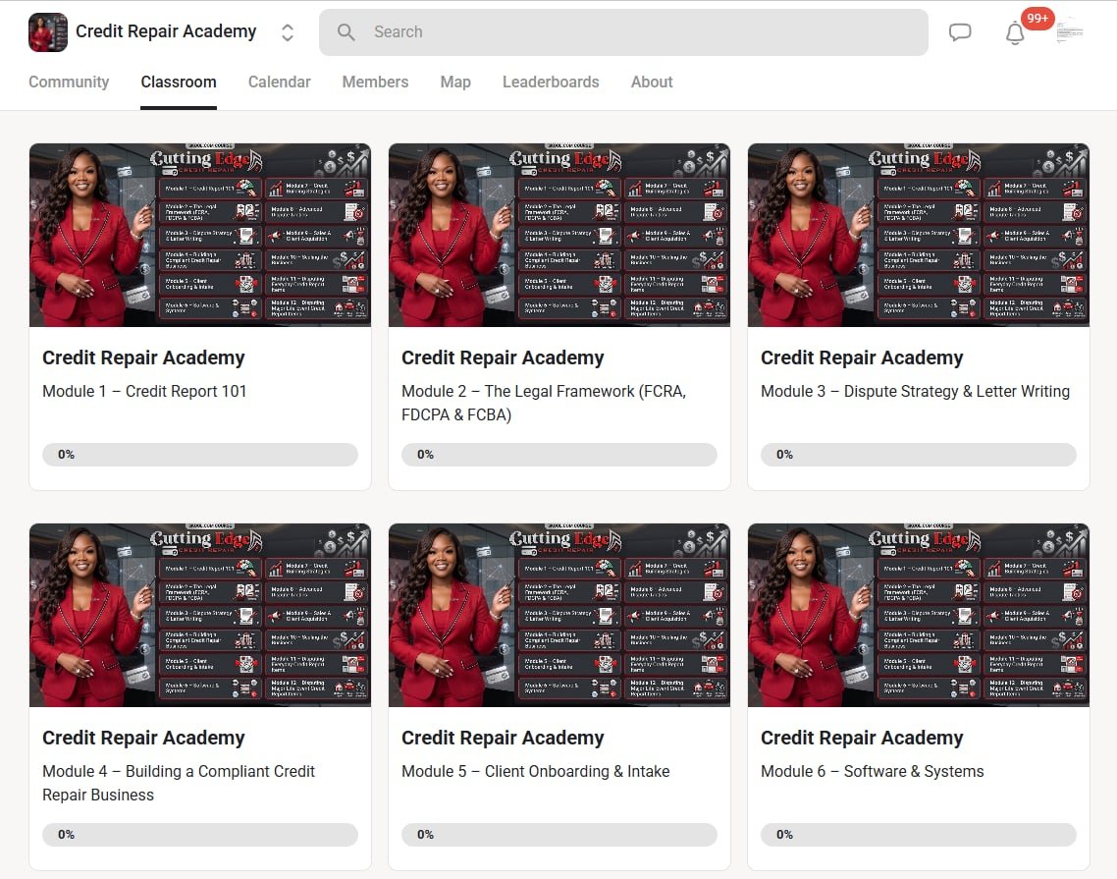Click 'Module 6 – Software & Systems' text
Image resolution: width=1117 pixels, height=879 pixels.
(873, 771)
